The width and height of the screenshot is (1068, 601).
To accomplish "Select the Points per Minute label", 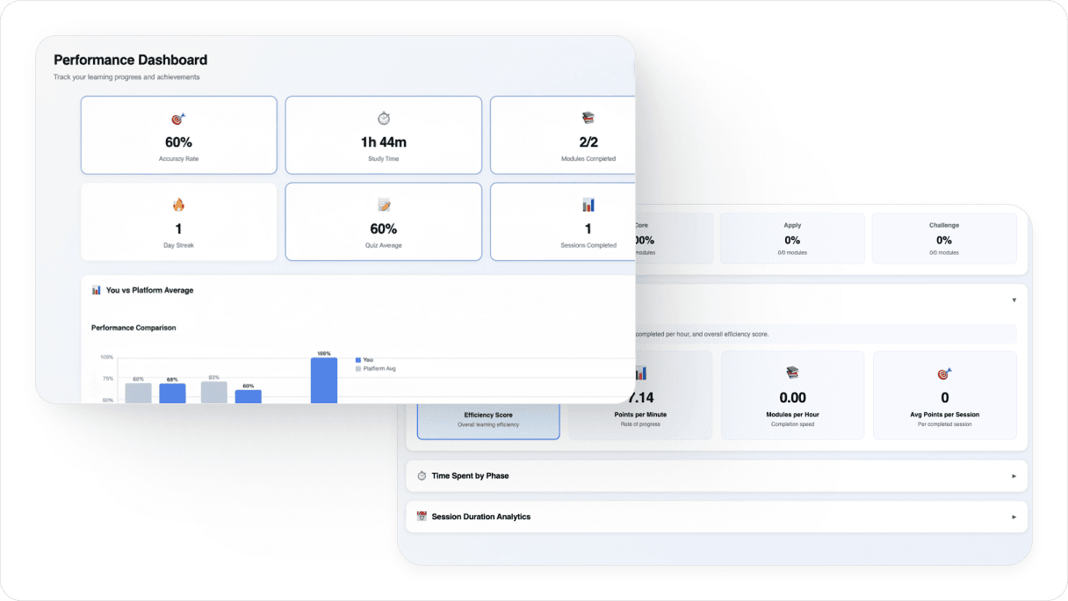I will [x=640, y=415].
